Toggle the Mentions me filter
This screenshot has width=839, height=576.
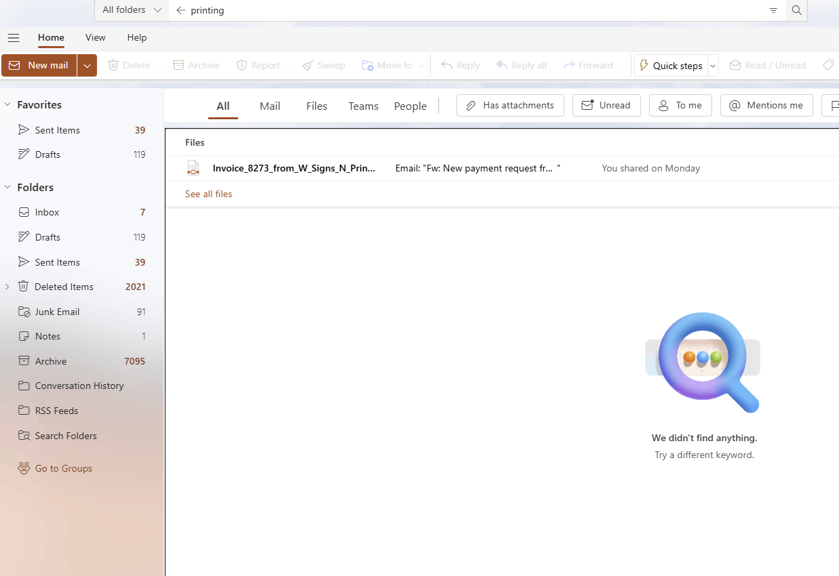(766, 105)
